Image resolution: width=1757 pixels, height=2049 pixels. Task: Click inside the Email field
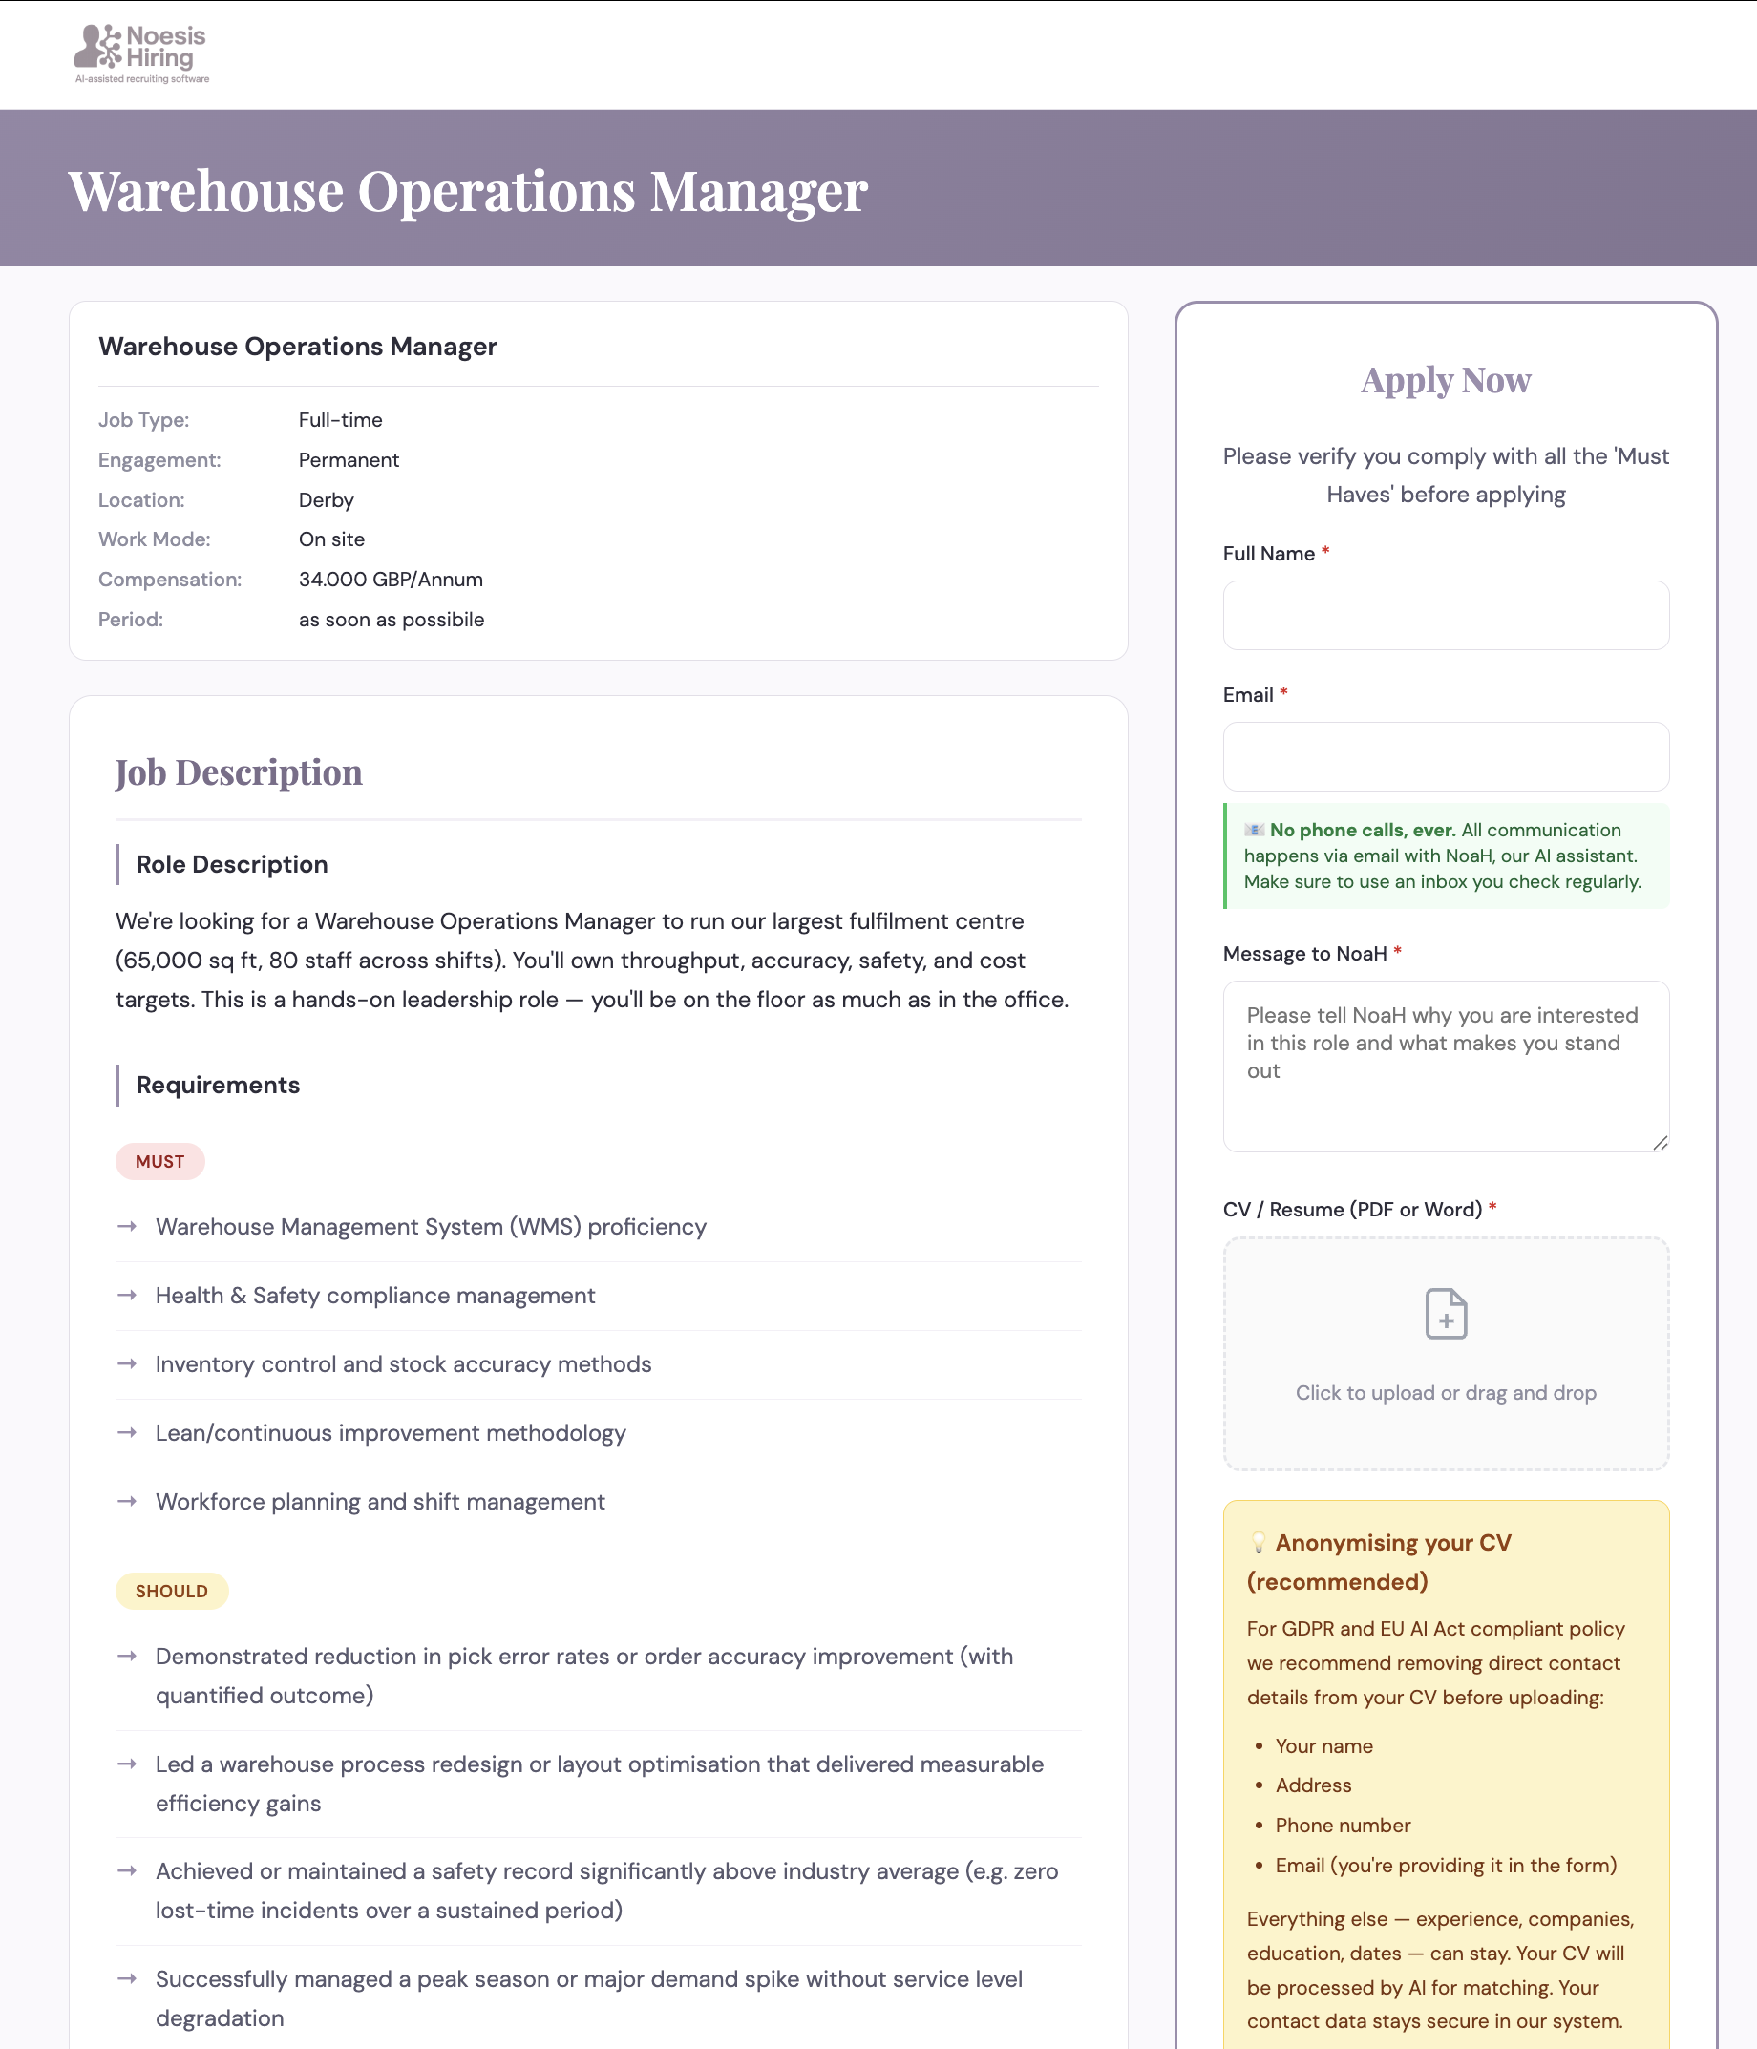(x=1446, y=756)
